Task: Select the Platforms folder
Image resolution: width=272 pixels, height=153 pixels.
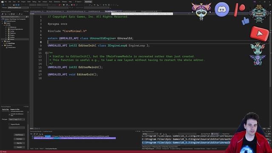Action: click(13, 33)
